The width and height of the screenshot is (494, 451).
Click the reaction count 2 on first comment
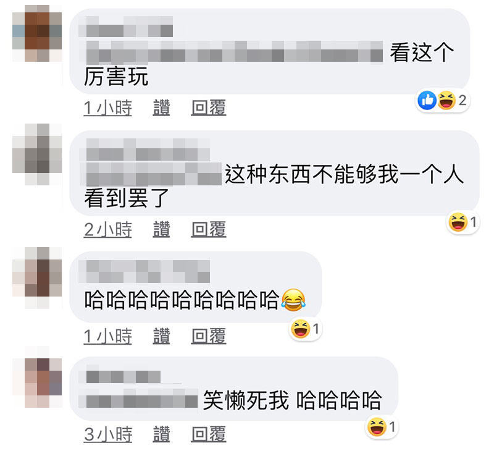click(x=463, y=101)
